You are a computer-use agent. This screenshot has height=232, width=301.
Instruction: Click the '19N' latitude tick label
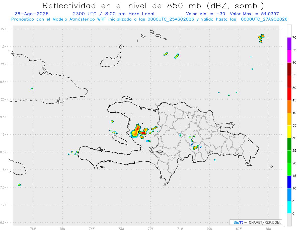point(4,135)
